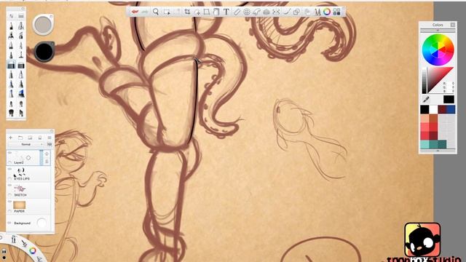Enable the Ruler guide
This screenshot has width=466, height=262.
[x=237, y=12]
